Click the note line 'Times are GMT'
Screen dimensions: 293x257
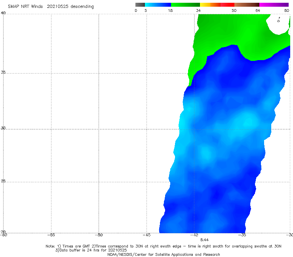76,246
